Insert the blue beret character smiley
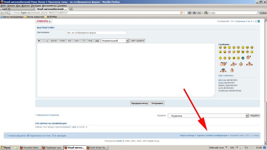This screenshot has height=150, width=267. (x=223, y=70)
